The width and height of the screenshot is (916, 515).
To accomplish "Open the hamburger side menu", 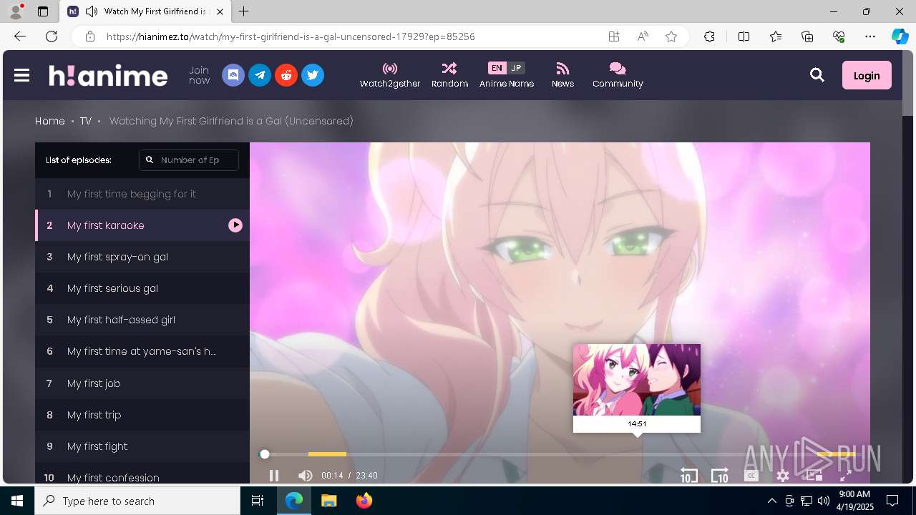I will point(21,75).
